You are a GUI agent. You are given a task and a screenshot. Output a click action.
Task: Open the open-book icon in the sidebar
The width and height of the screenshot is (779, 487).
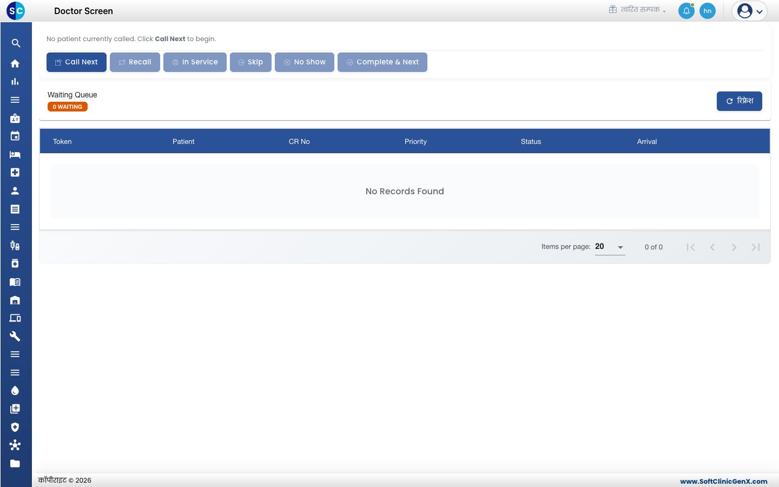[15, 281]
